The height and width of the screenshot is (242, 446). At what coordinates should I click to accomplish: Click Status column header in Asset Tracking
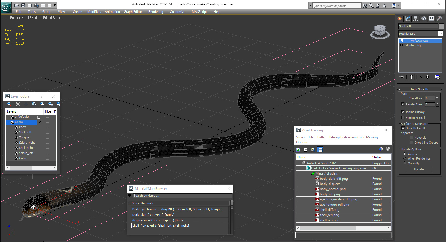pos(381,157)
